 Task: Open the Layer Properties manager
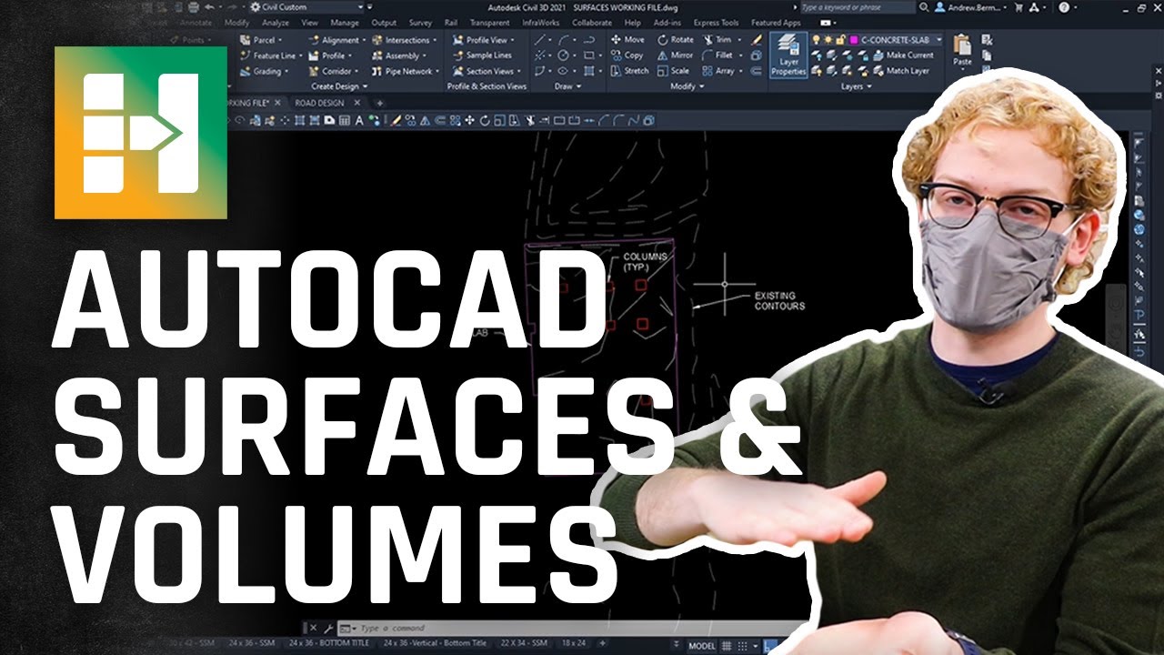(x=788, y=55)
